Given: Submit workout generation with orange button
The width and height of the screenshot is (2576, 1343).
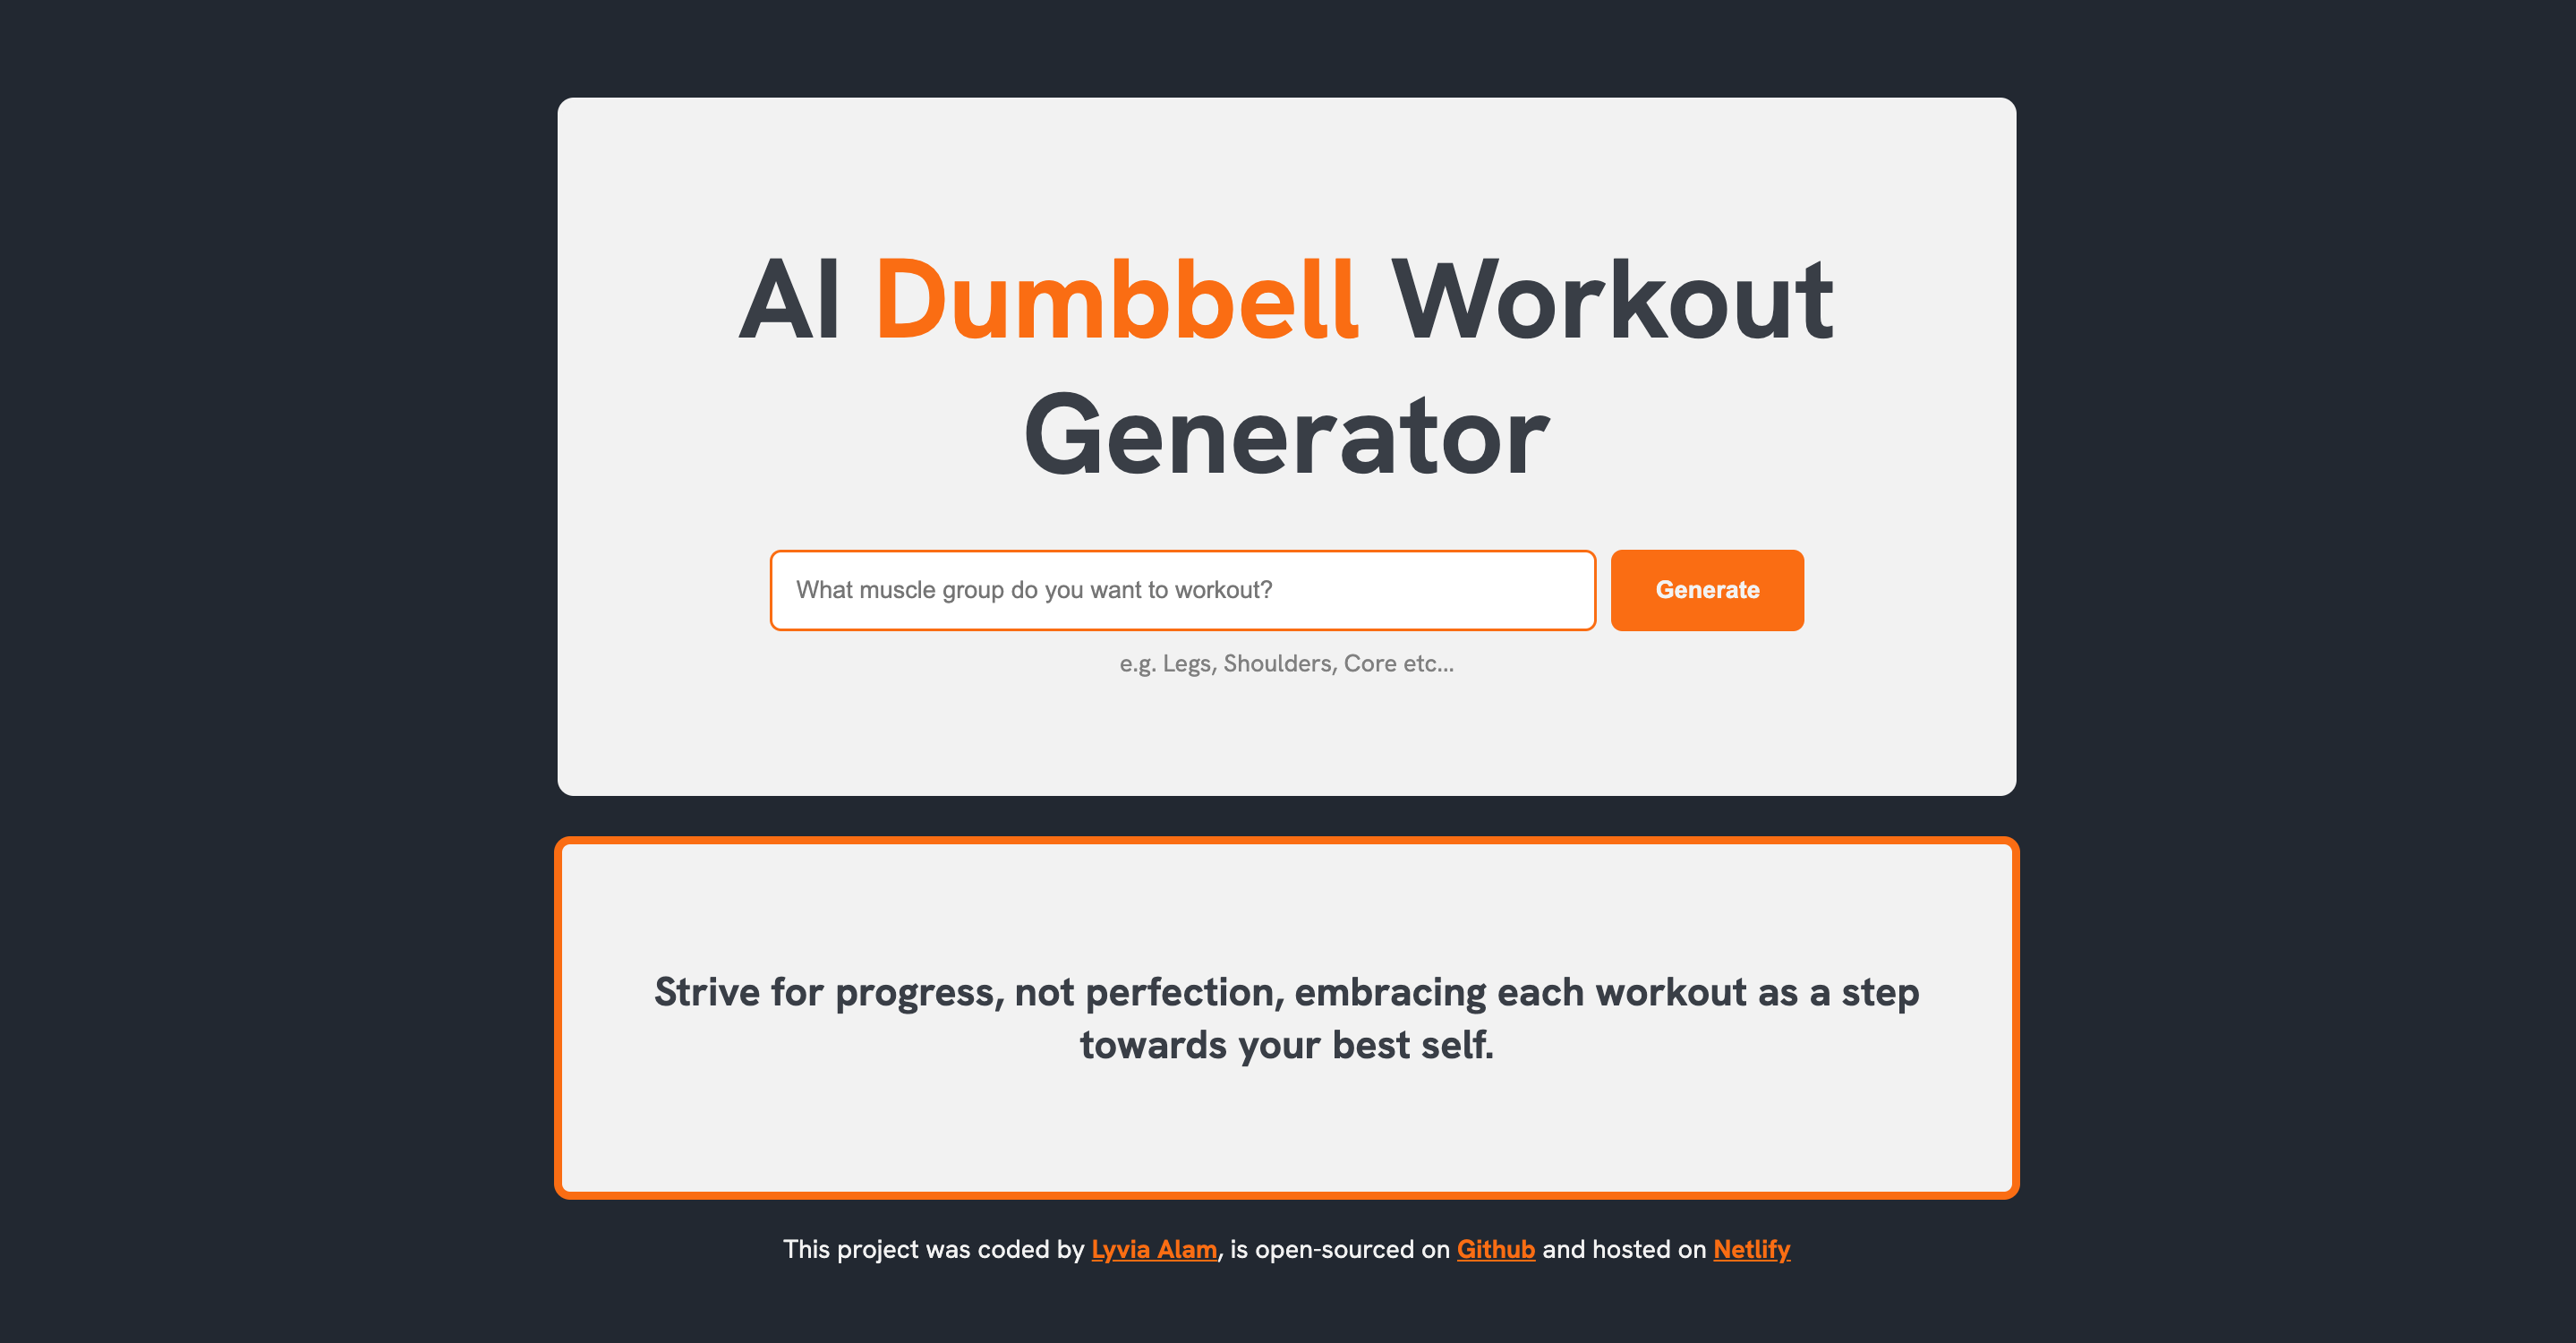Looking at the screenshot, I should click(x=1707, y=590).
